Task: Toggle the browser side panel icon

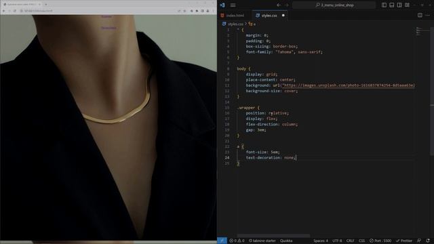Action: coord(202,11)
